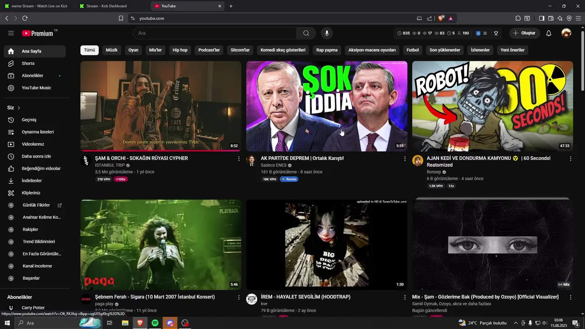This screenshot has width=585, height=329.
Task: Open the account avatar menu
Action: point(566,33)
